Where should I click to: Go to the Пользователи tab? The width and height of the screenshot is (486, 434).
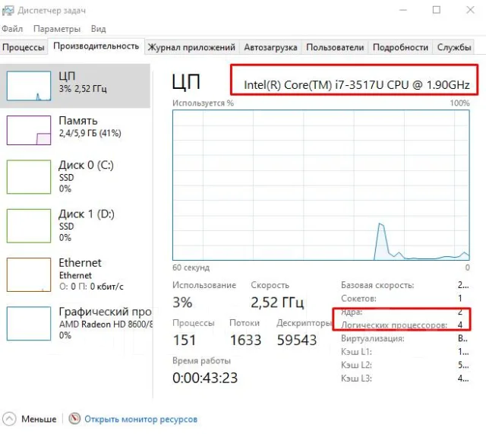pyautogui.click(x=335, y=47)
